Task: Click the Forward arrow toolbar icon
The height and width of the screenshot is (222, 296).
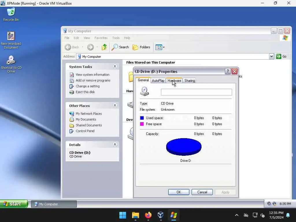Action: coord(90,47)
